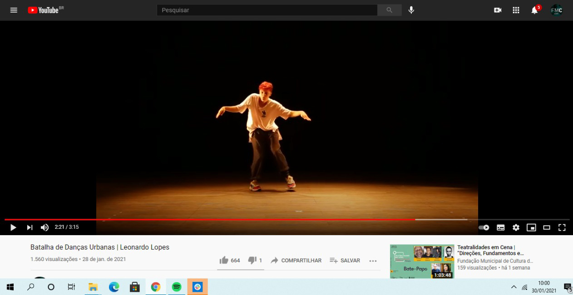Click COMPARTILHAR to share the video
The image size is (573, 295).
[x=296, y=261]
